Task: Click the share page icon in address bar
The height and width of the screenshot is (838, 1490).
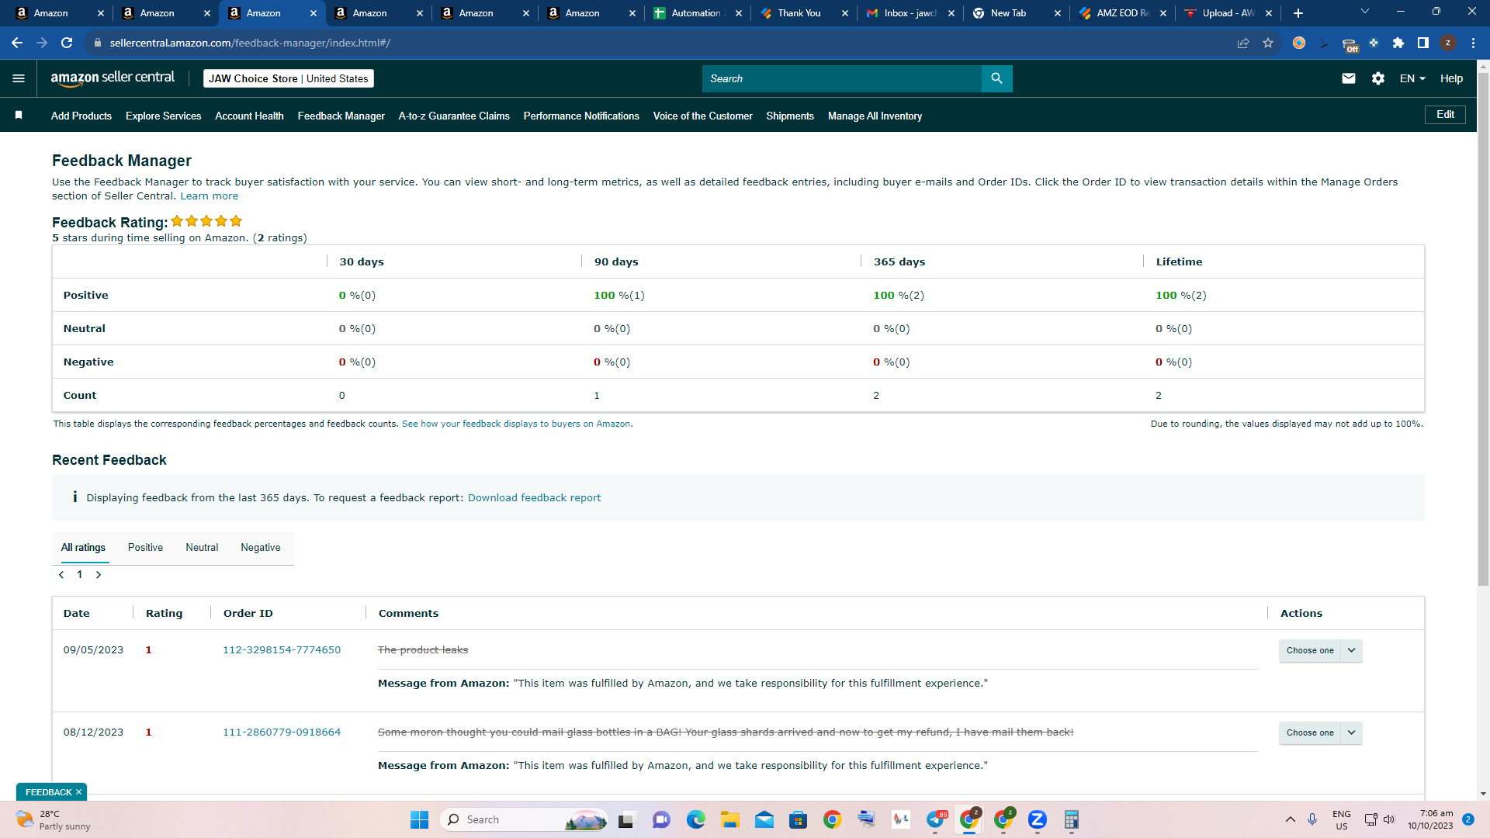Action: point(1243,43)
